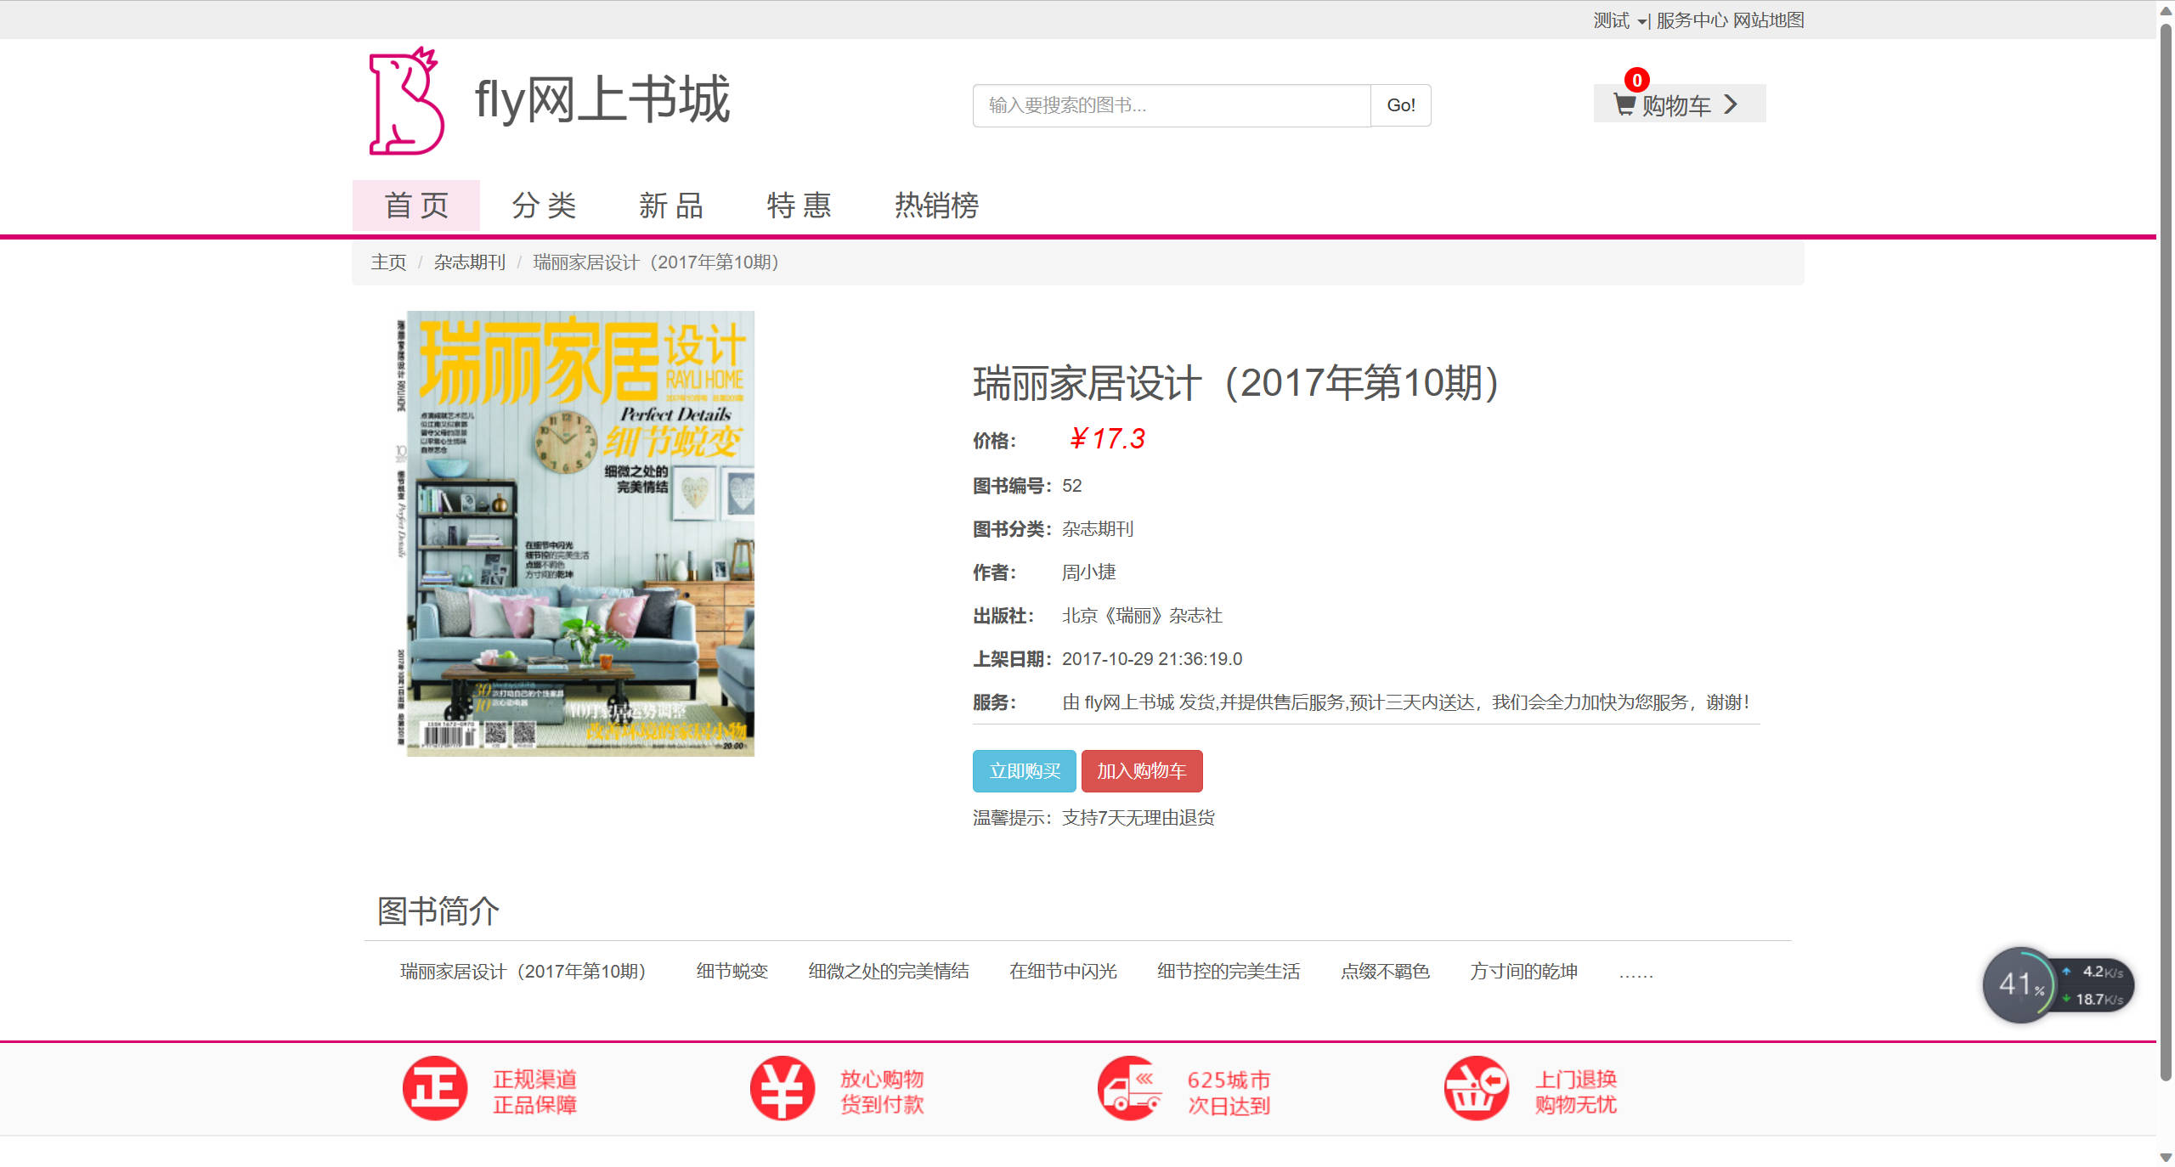
Task: Click the cart right-arrow chevron
Action: 1731,104
